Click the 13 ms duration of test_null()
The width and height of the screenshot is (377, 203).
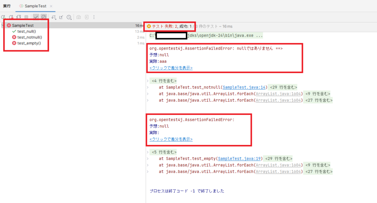(x=140, y=32)
